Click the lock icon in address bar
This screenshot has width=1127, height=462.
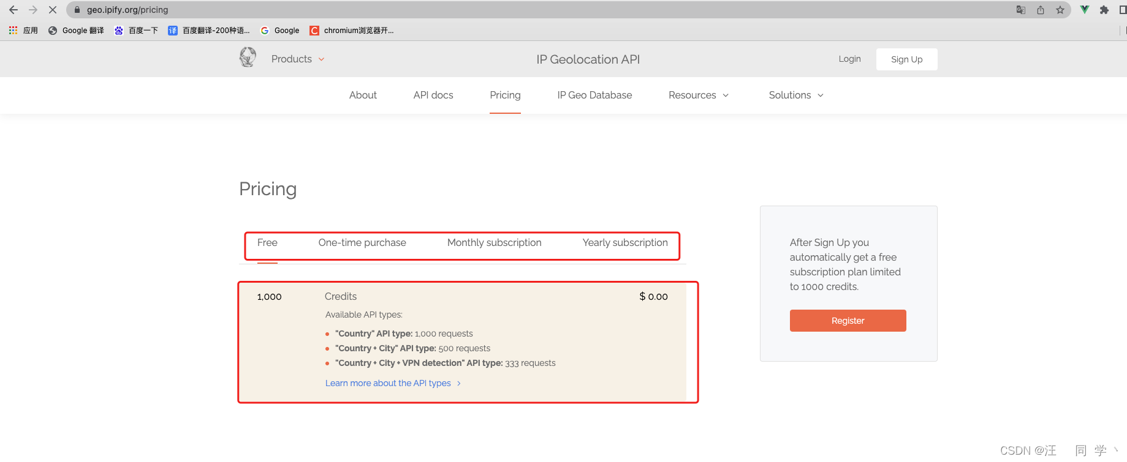coord(77,10)
